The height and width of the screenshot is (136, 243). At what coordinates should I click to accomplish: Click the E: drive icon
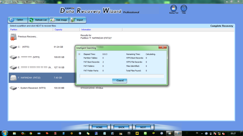point(13,67)
